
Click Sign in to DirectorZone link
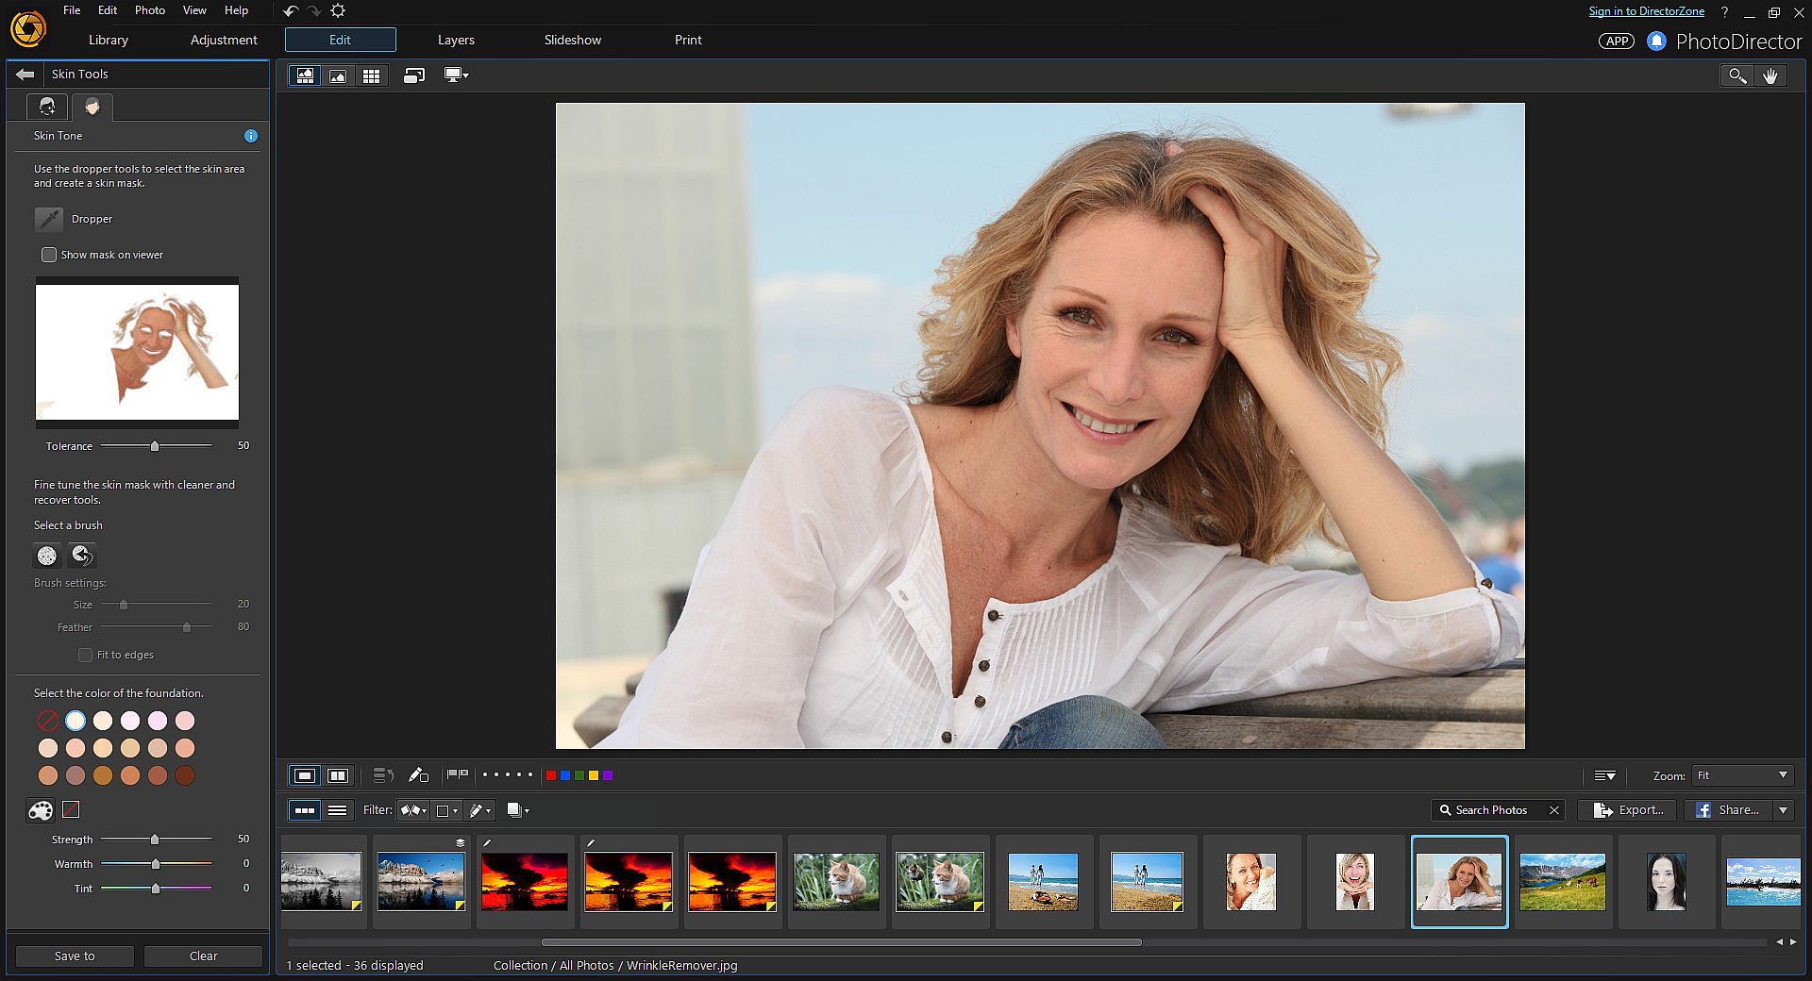coord(1646,11)
